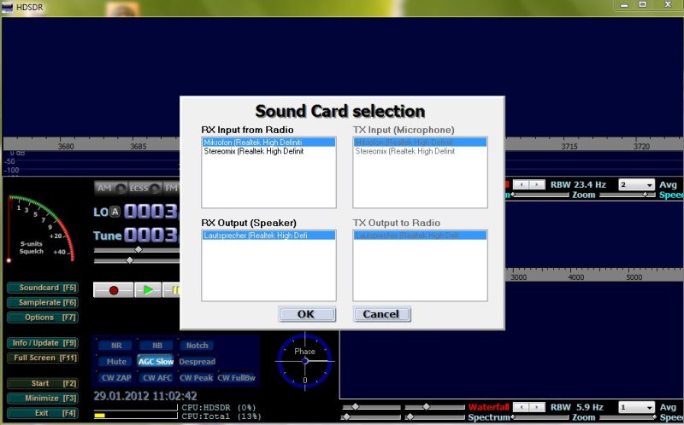Open the lower Avg dropdown showing 1

tap(637, 407)
